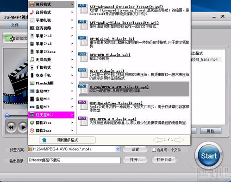Choose the AVI Audio-Video Interleaved format icon
The width and height of the screenshot is (231, 182).
coord(83,25)
